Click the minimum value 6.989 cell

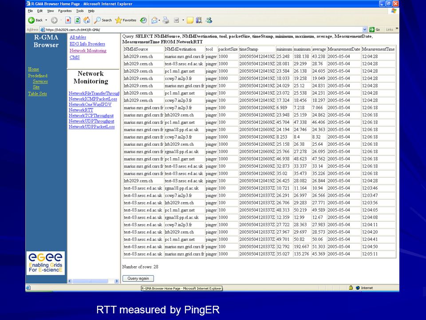pyautogui.click(x=284, y=108)
